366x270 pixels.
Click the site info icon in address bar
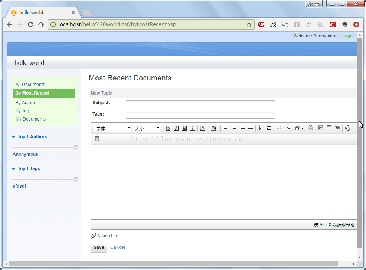coord(53,24)
